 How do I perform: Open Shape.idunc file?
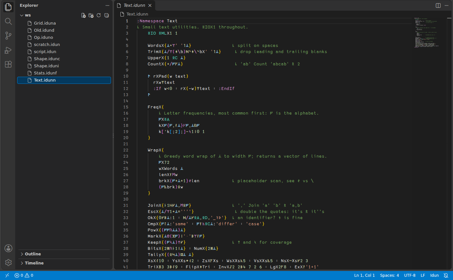point(64,59)
